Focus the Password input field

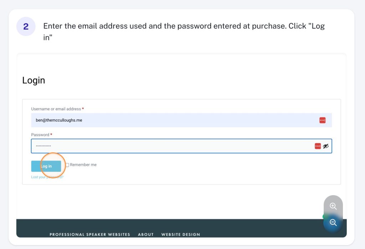point(181,146)
